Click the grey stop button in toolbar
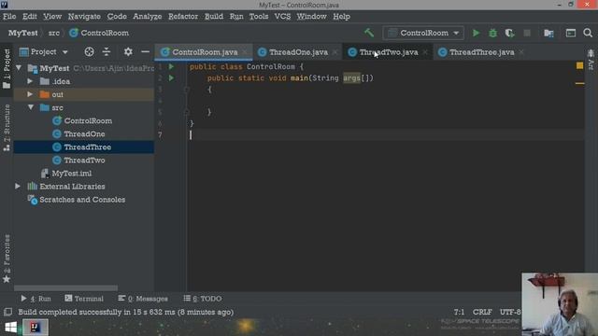The height and width of the screenshot is (336, 598). click(x=527, y=34)
